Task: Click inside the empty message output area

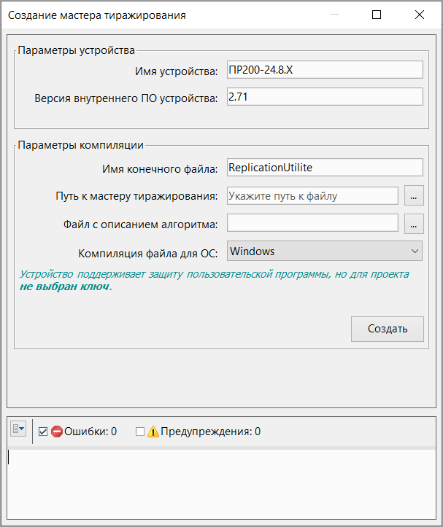Action: coord(219,485)
